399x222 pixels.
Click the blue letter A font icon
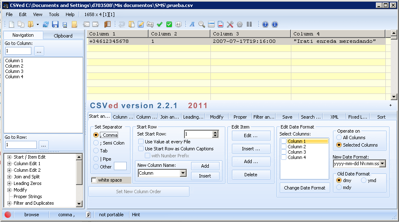click(x=192, y=24)
